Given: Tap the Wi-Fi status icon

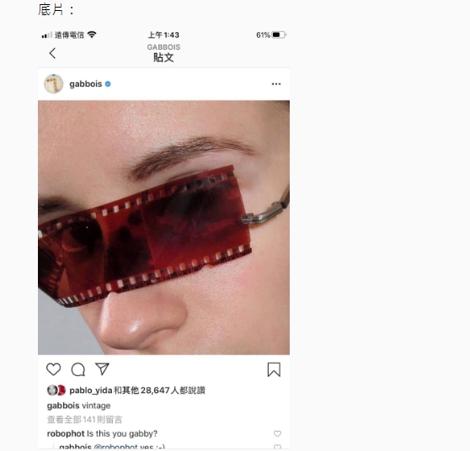Looking at the screenshot, I should [92, 34].
